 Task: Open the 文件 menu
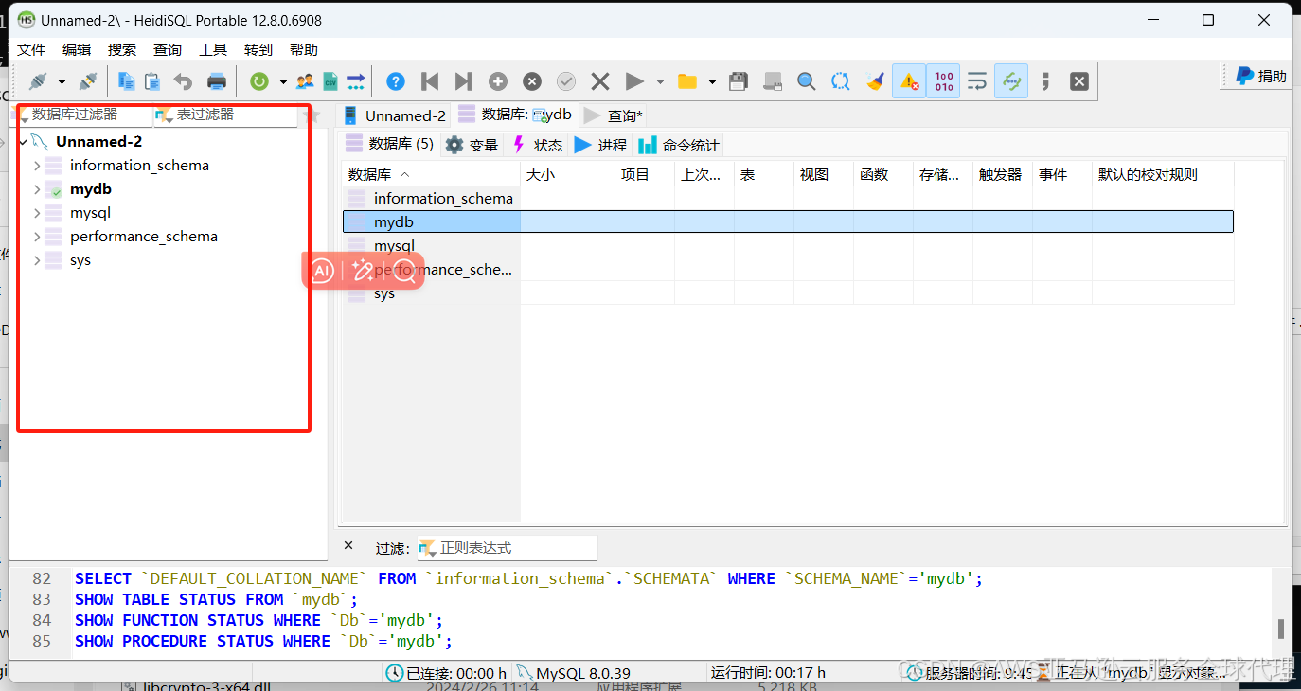tap(31, 49)
